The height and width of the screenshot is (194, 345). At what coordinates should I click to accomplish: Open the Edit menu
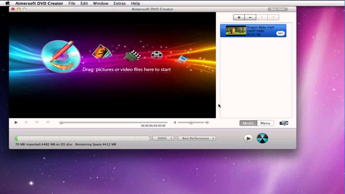[84, 3]
